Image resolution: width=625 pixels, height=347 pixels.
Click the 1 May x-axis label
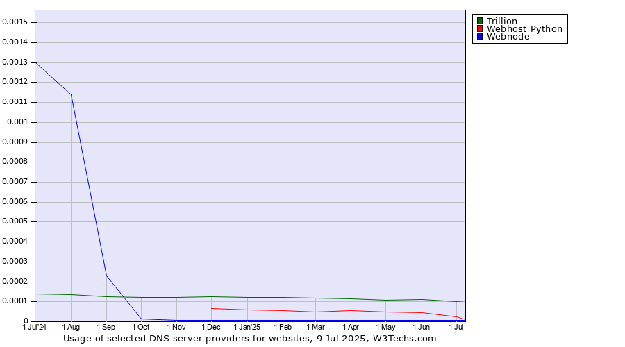coord(385,327)
